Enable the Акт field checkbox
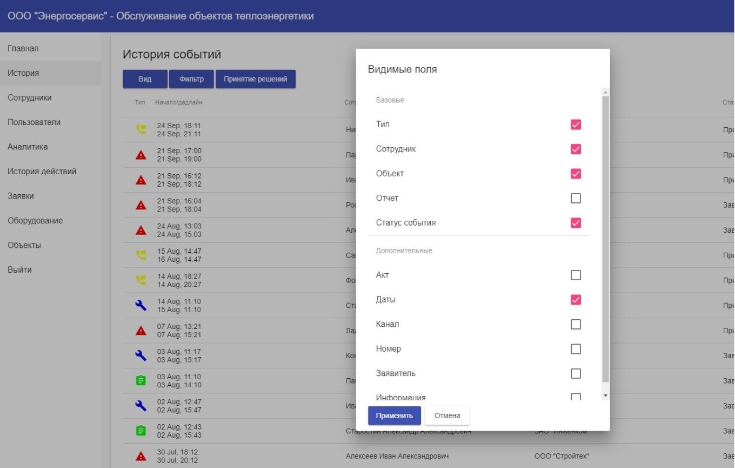735x468 pixels. [x=576, y=275]
